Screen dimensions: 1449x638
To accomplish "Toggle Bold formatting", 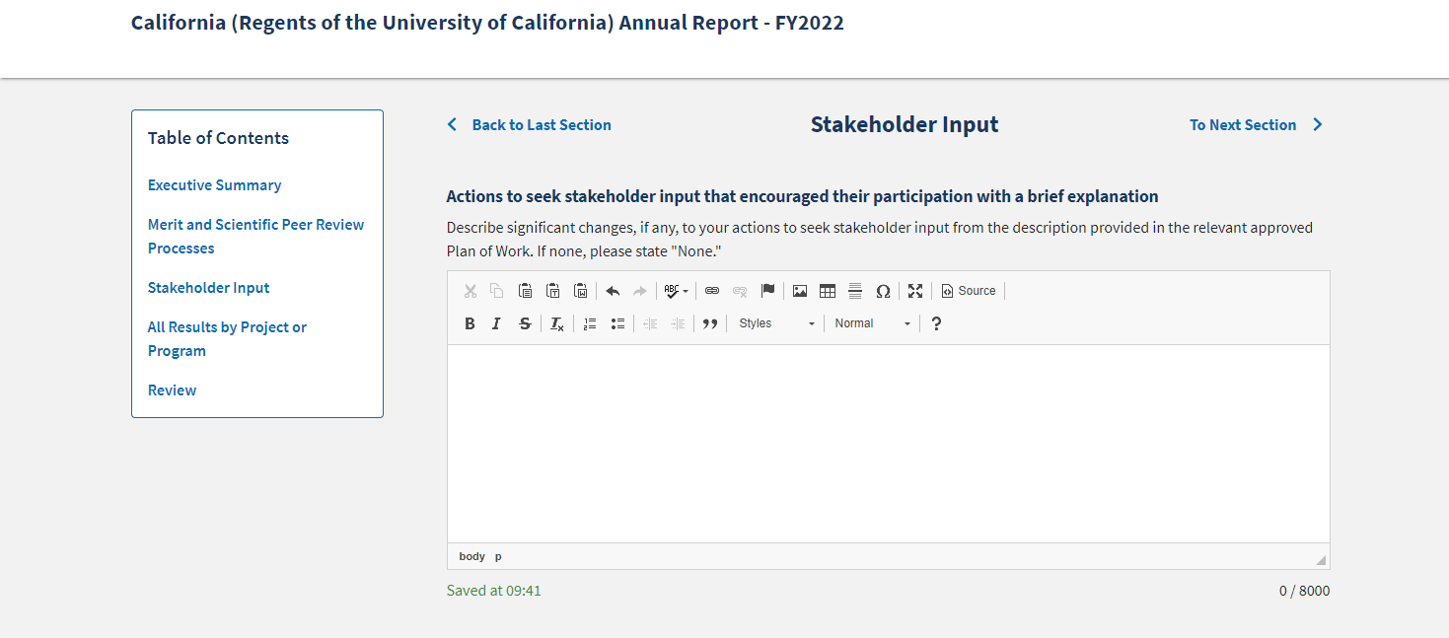I will (x=470, y=323).
